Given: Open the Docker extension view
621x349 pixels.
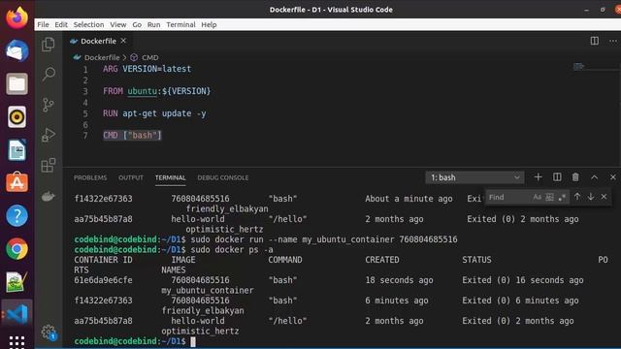Looking at the screenshot, I should (49, 196).
